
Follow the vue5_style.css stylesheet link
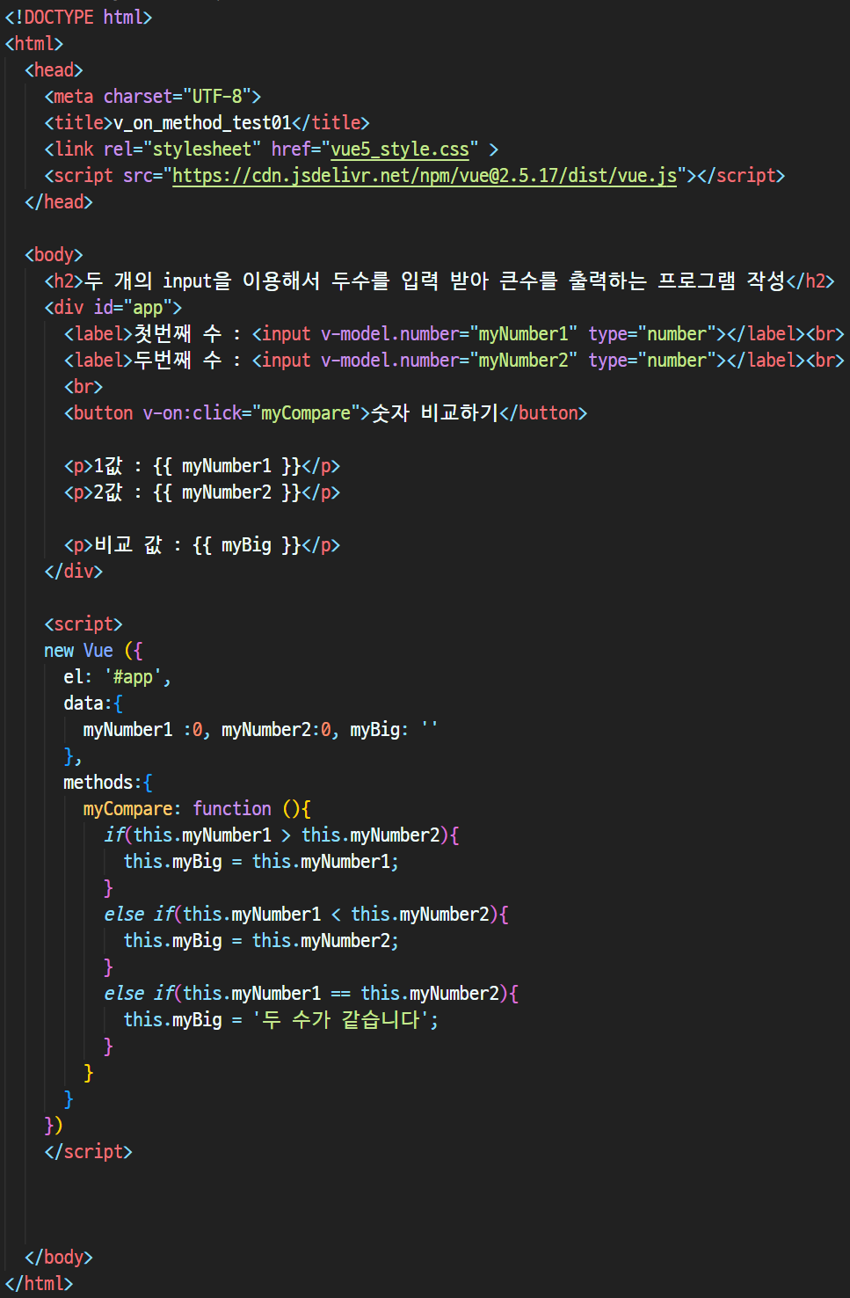[x=400, y=149]
